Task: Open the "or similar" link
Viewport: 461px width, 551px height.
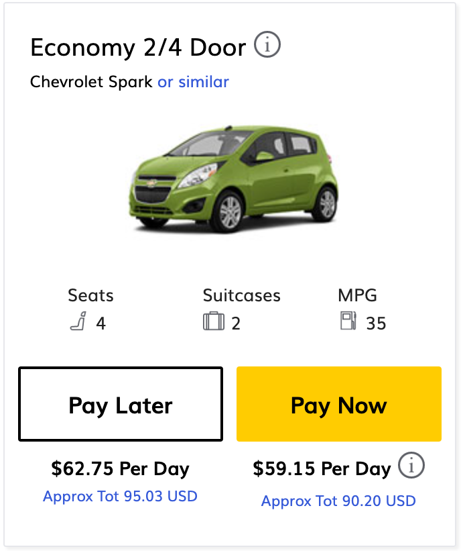Action: click(x=193, y=82)
